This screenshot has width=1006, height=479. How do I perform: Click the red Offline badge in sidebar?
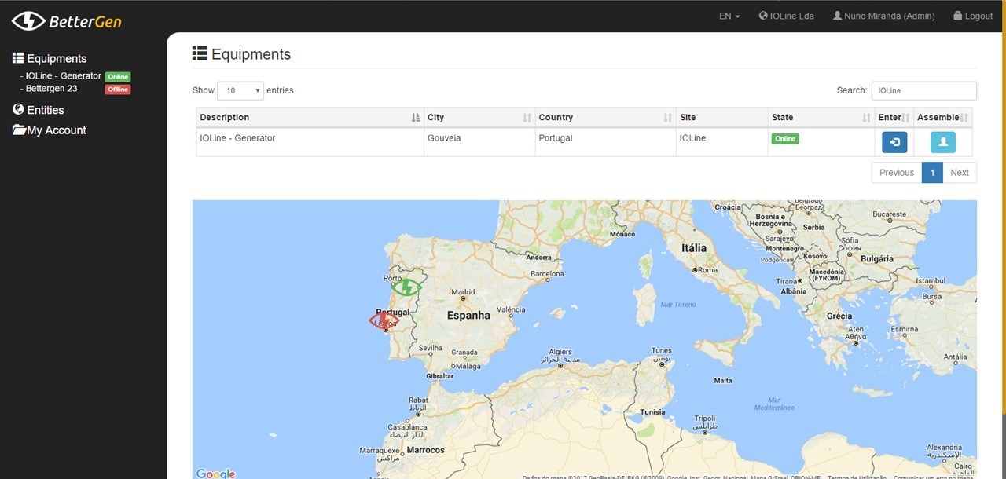coord(118,90)
